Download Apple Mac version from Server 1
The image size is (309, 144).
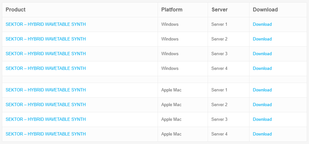pyautogui.click(x=262, y=90)
